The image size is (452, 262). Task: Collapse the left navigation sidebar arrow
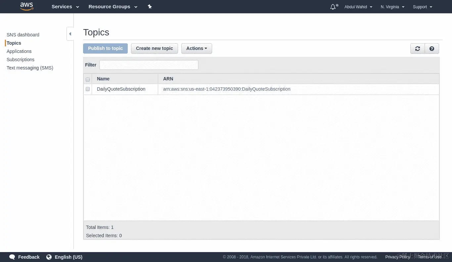70,34
